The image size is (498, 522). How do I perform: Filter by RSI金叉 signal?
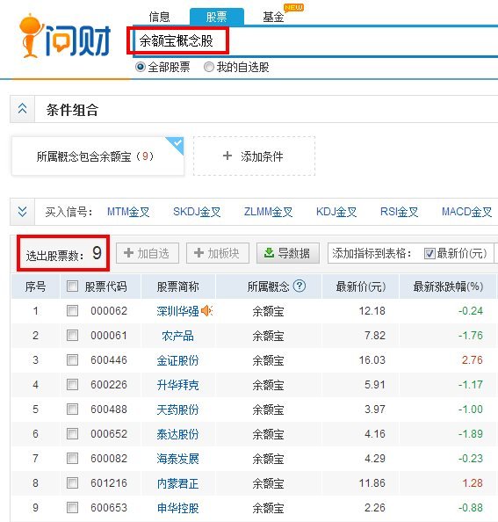399,212
